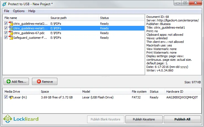Click the PDF lock icon for Safeguard_customer-F file
Image resolution: width=204 pixels, height=127 pixels.
(11, 37)
